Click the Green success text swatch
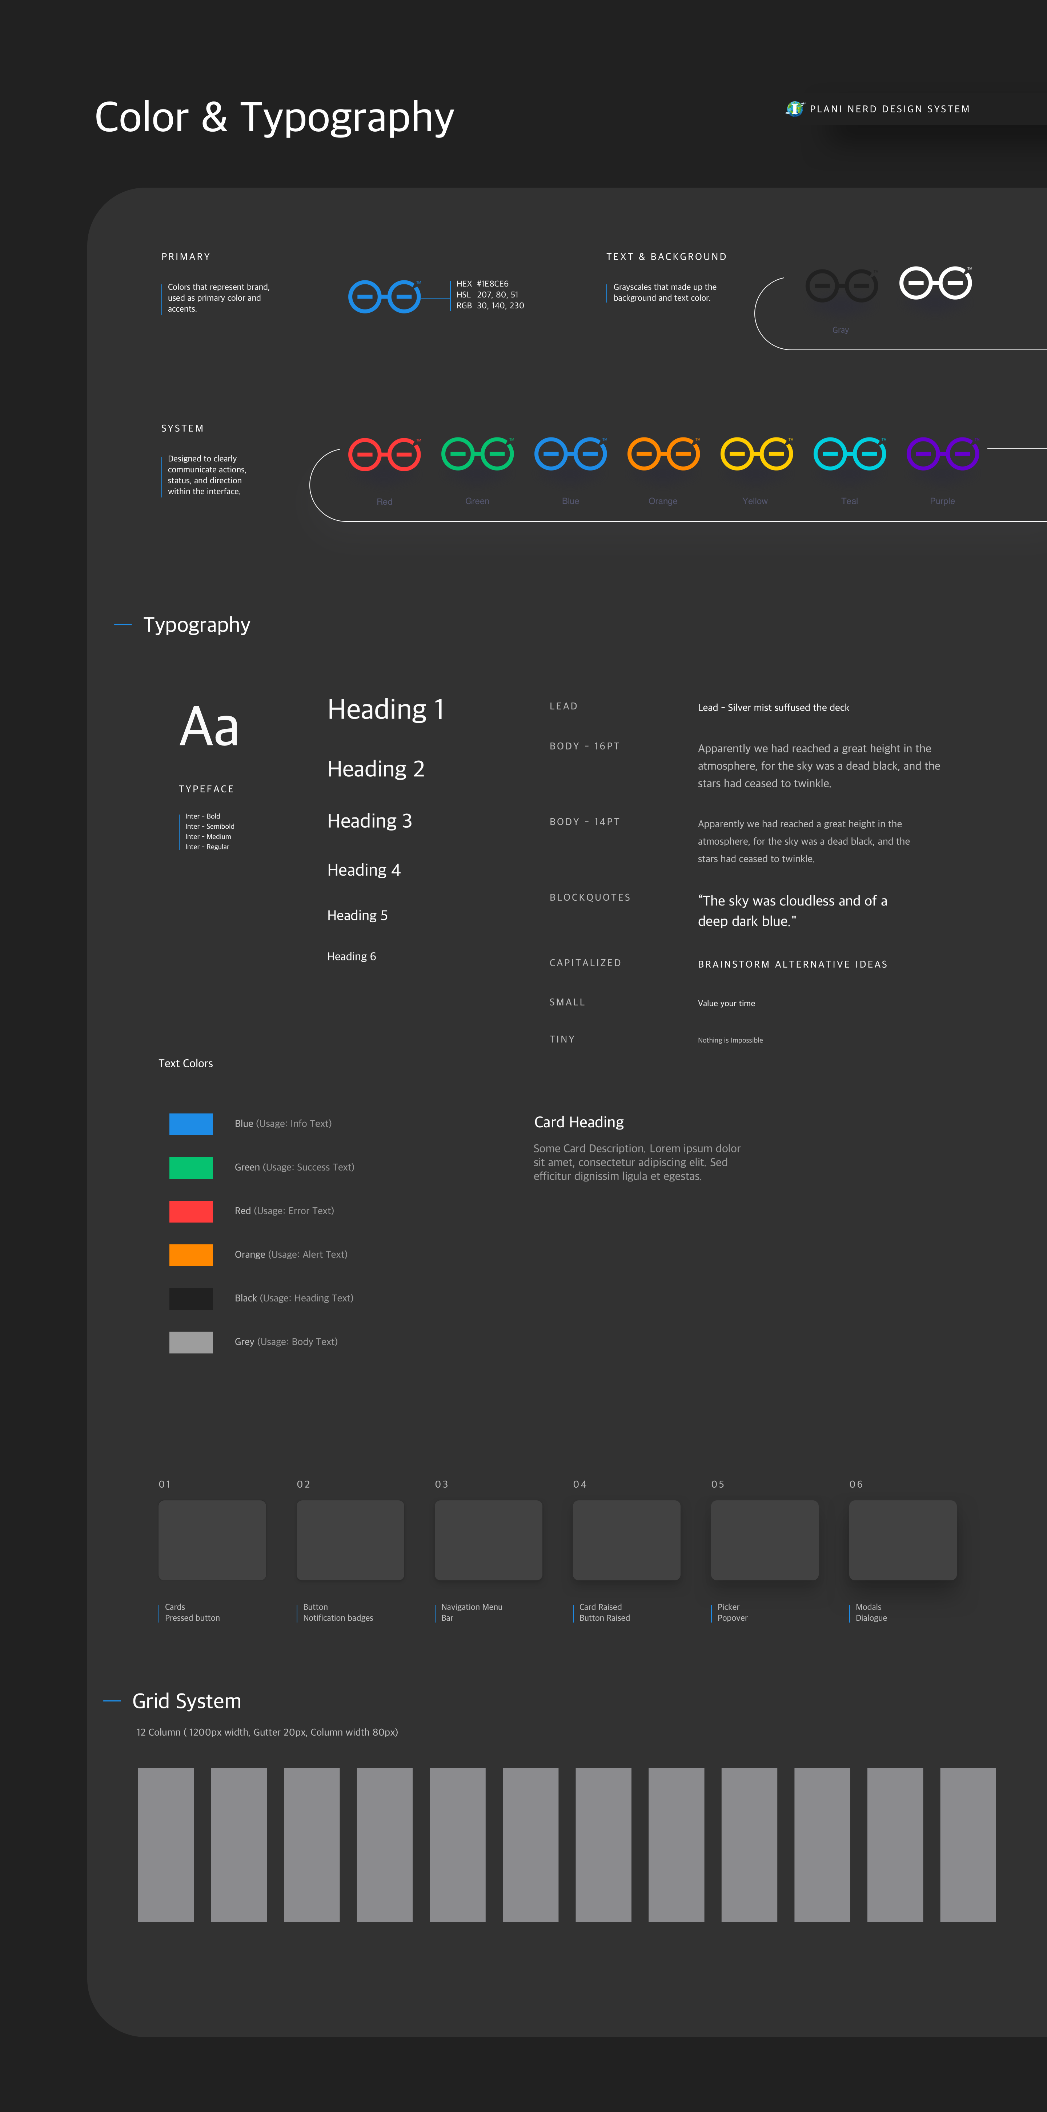This screenshot has width=1047, height=2112. point(191,1168)
